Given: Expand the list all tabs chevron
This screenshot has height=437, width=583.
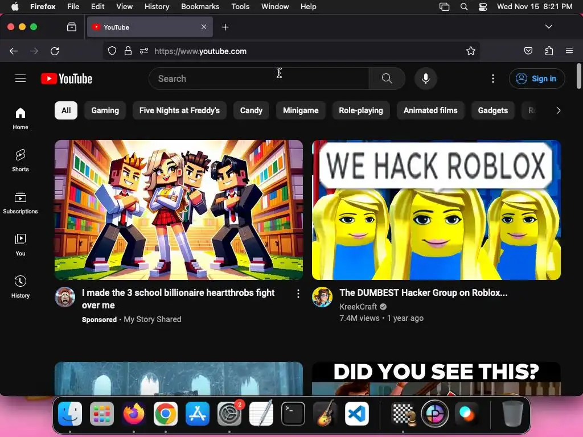Looking at the screenshot, I should (549, 27).
